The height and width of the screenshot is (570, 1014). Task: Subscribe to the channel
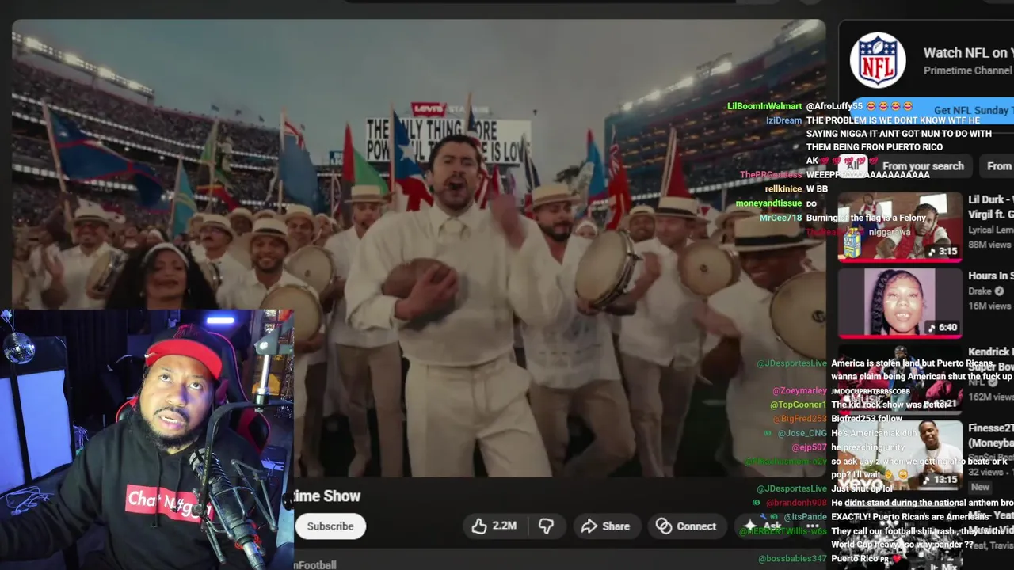[x=330, y=526]
